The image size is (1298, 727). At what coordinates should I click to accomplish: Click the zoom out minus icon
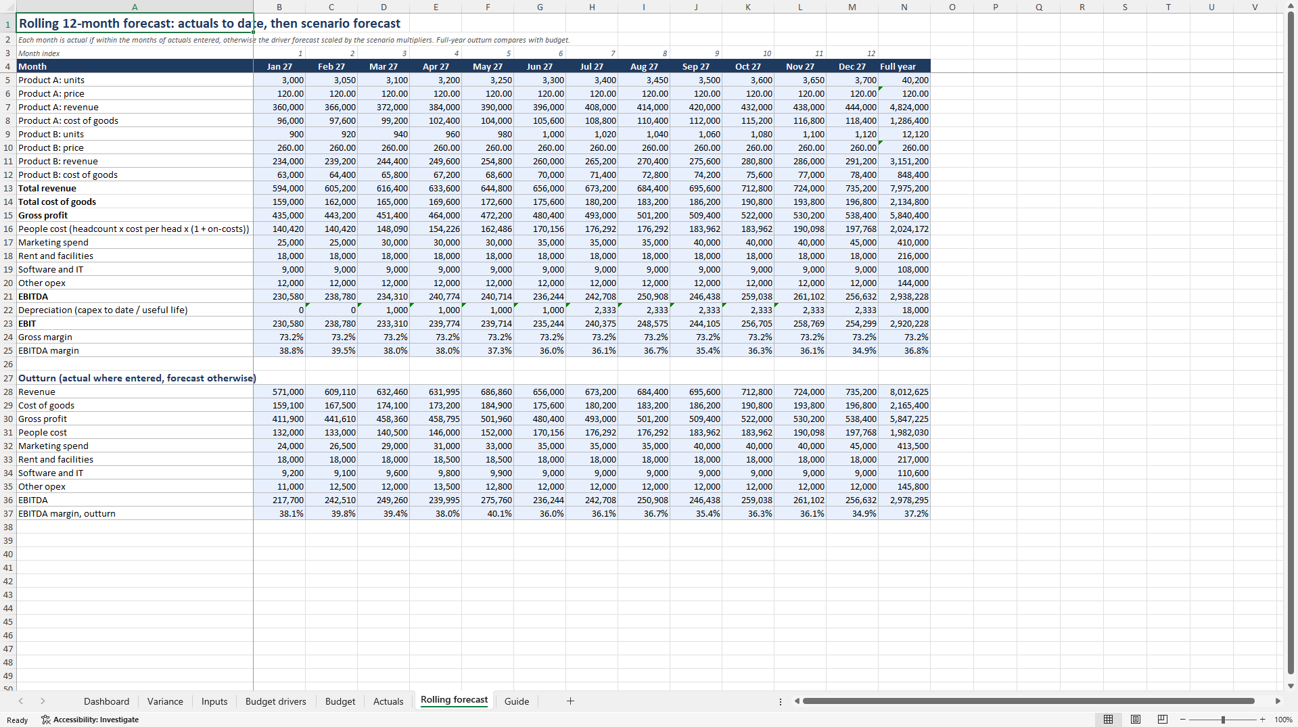(x=1182, y=720)
